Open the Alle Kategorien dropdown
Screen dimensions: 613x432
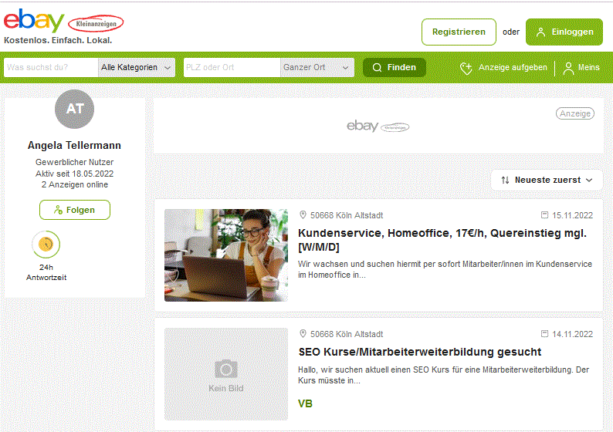pyautogui.click(x=136, y=67)
